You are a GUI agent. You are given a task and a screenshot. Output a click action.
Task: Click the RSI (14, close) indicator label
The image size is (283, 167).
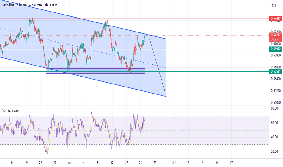(11, 111)
